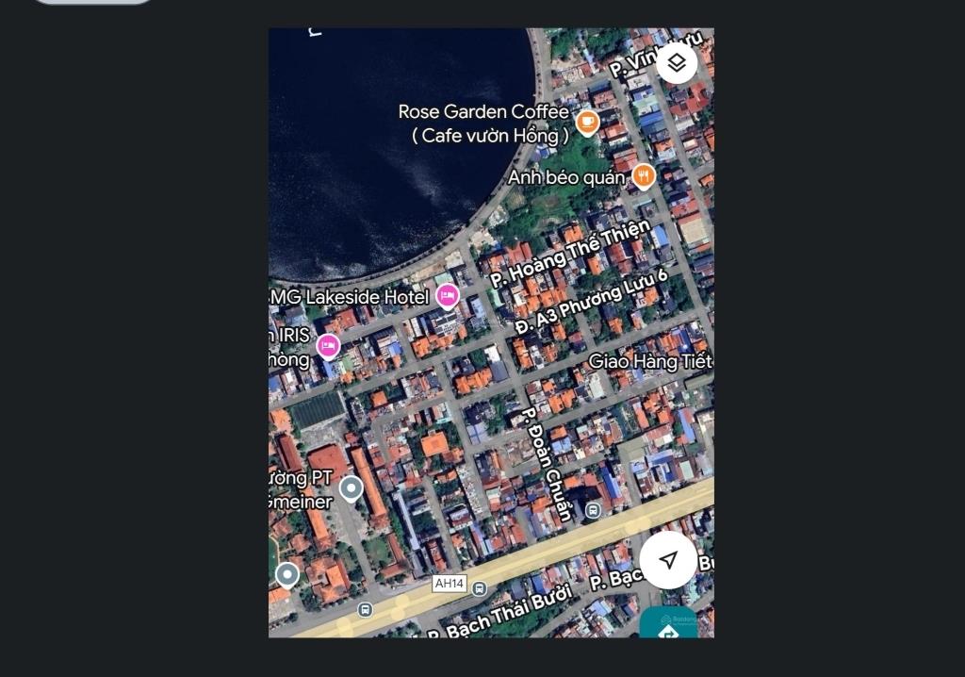Select the Giao Hàng Tiết place label
965x677 pixels.
point(649,361)
